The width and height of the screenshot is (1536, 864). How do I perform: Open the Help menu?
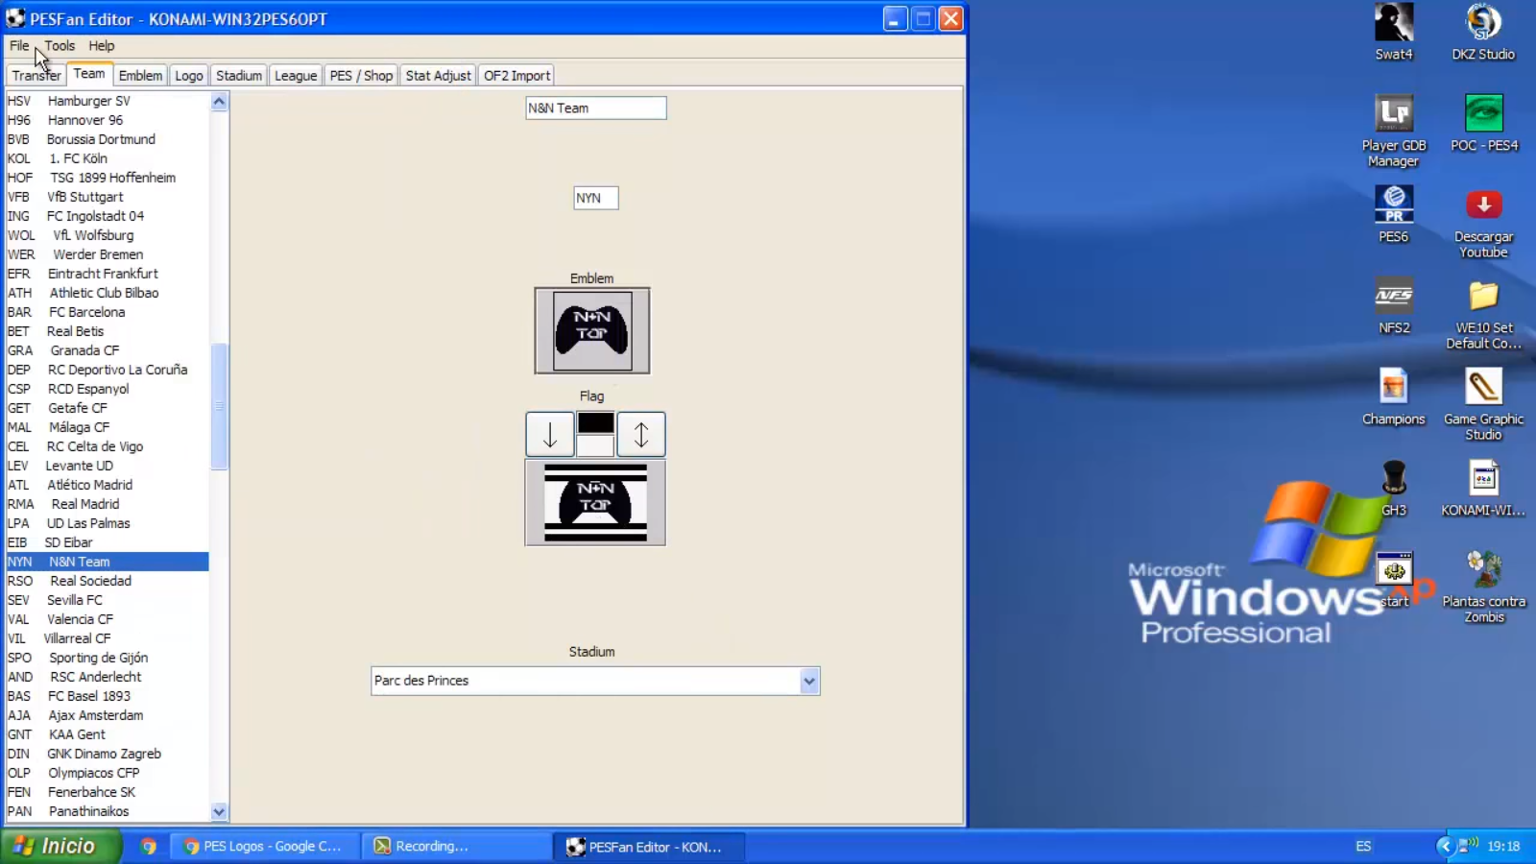101,45
